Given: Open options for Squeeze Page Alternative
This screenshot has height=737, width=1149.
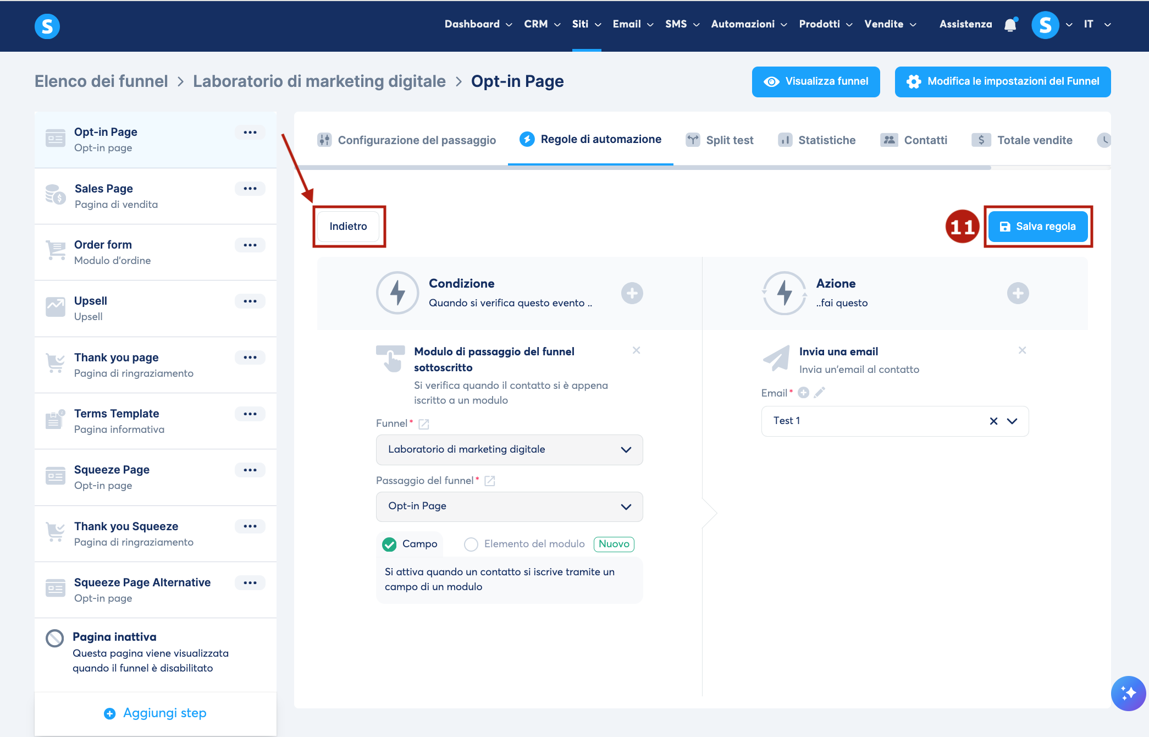Looking at the screenshot, I should tap(250, 583).
